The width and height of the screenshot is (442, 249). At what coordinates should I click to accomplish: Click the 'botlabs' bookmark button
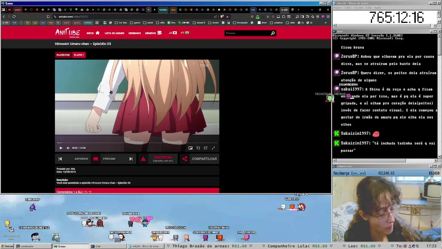point(88,23)
